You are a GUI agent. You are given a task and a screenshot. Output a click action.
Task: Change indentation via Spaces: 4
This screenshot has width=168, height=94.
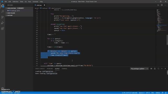click(141, 93)
